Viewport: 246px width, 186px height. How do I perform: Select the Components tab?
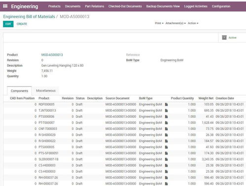click(19, 91)
